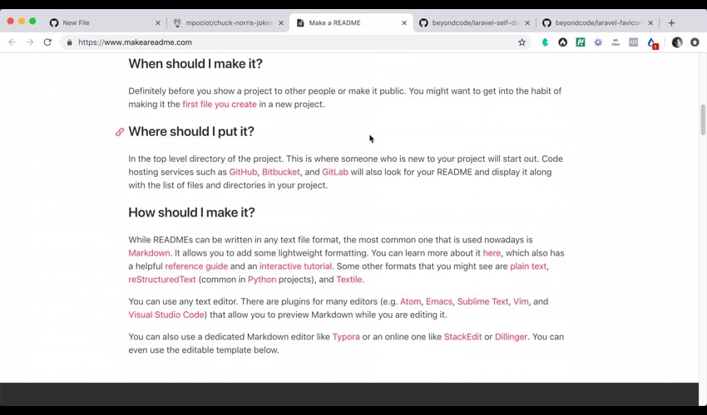Screen dimensions: 707x415
Task: Bookmark this page with the star icon
Action: point(522,42)
